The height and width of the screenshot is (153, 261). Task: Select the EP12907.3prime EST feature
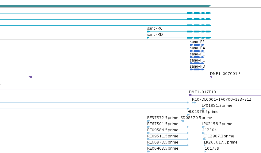[205, 139]
